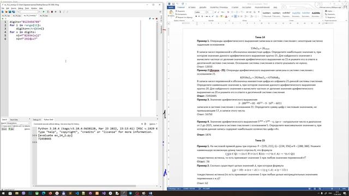The image size is (349, 196).
Task: Click the Cut command in Word clipboard group
Action: (180, 11)
